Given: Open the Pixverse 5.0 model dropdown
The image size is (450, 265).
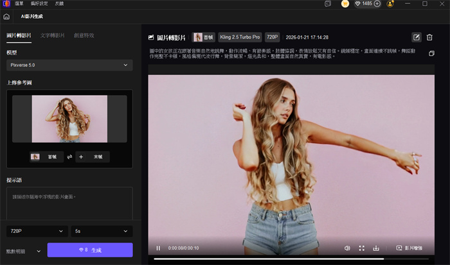Looking at the screenshot, I should [x=69, y=65].
